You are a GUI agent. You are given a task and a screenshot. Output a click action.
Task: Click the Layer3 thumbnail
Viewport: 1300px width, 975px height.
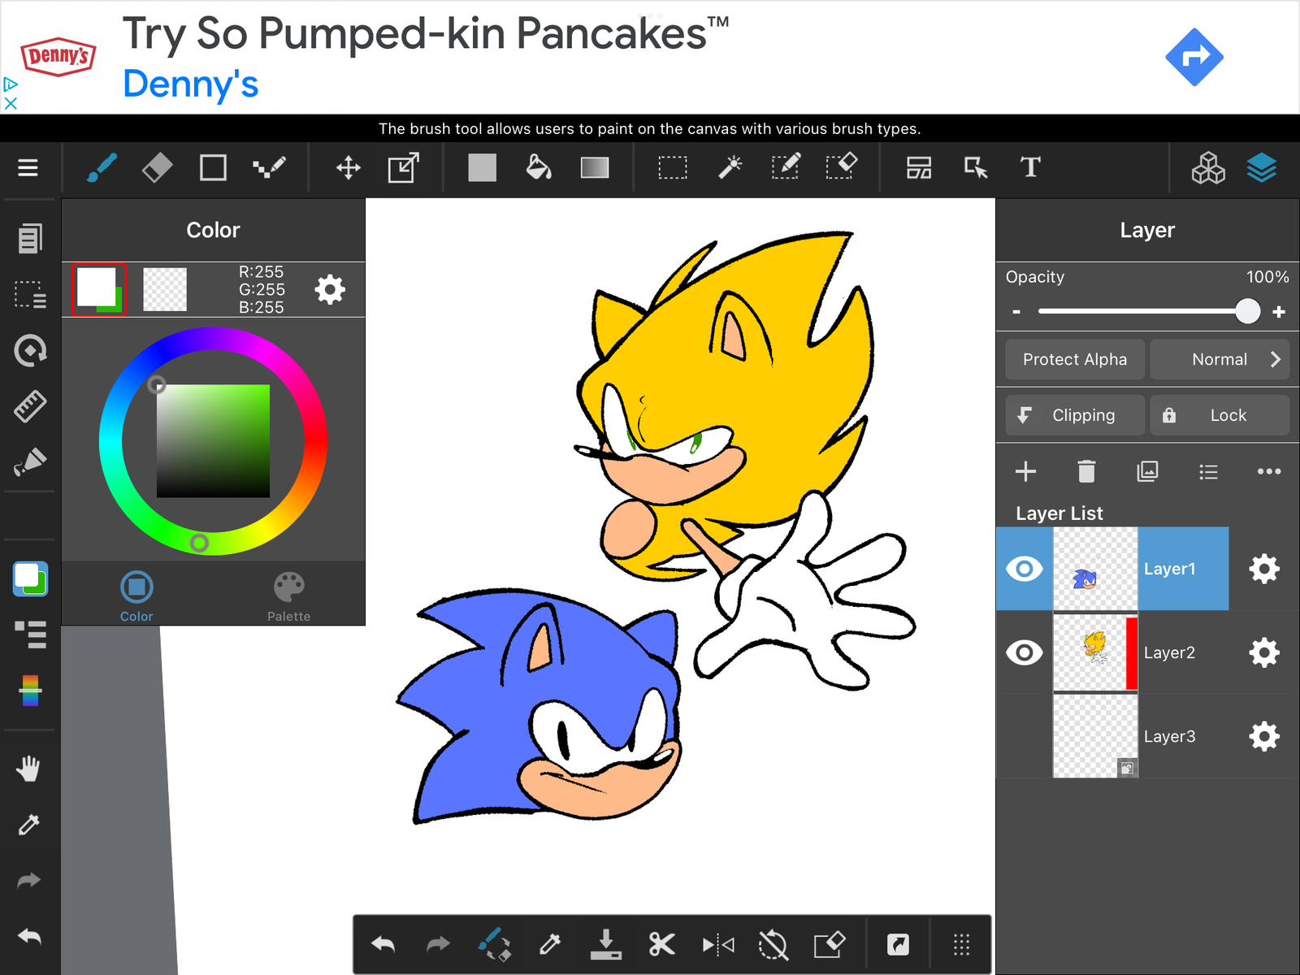(x=1095, y=736)
